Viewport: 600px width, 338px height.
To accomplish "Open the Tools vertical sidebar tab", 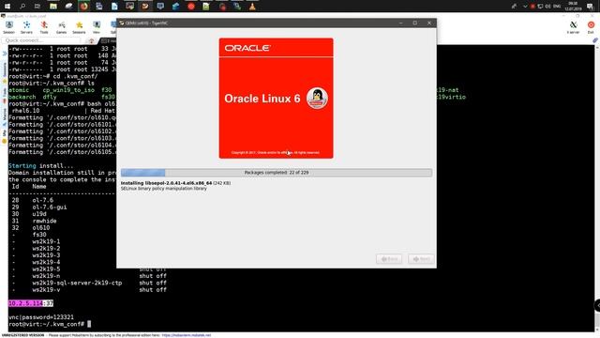I will tap(4, 95).
